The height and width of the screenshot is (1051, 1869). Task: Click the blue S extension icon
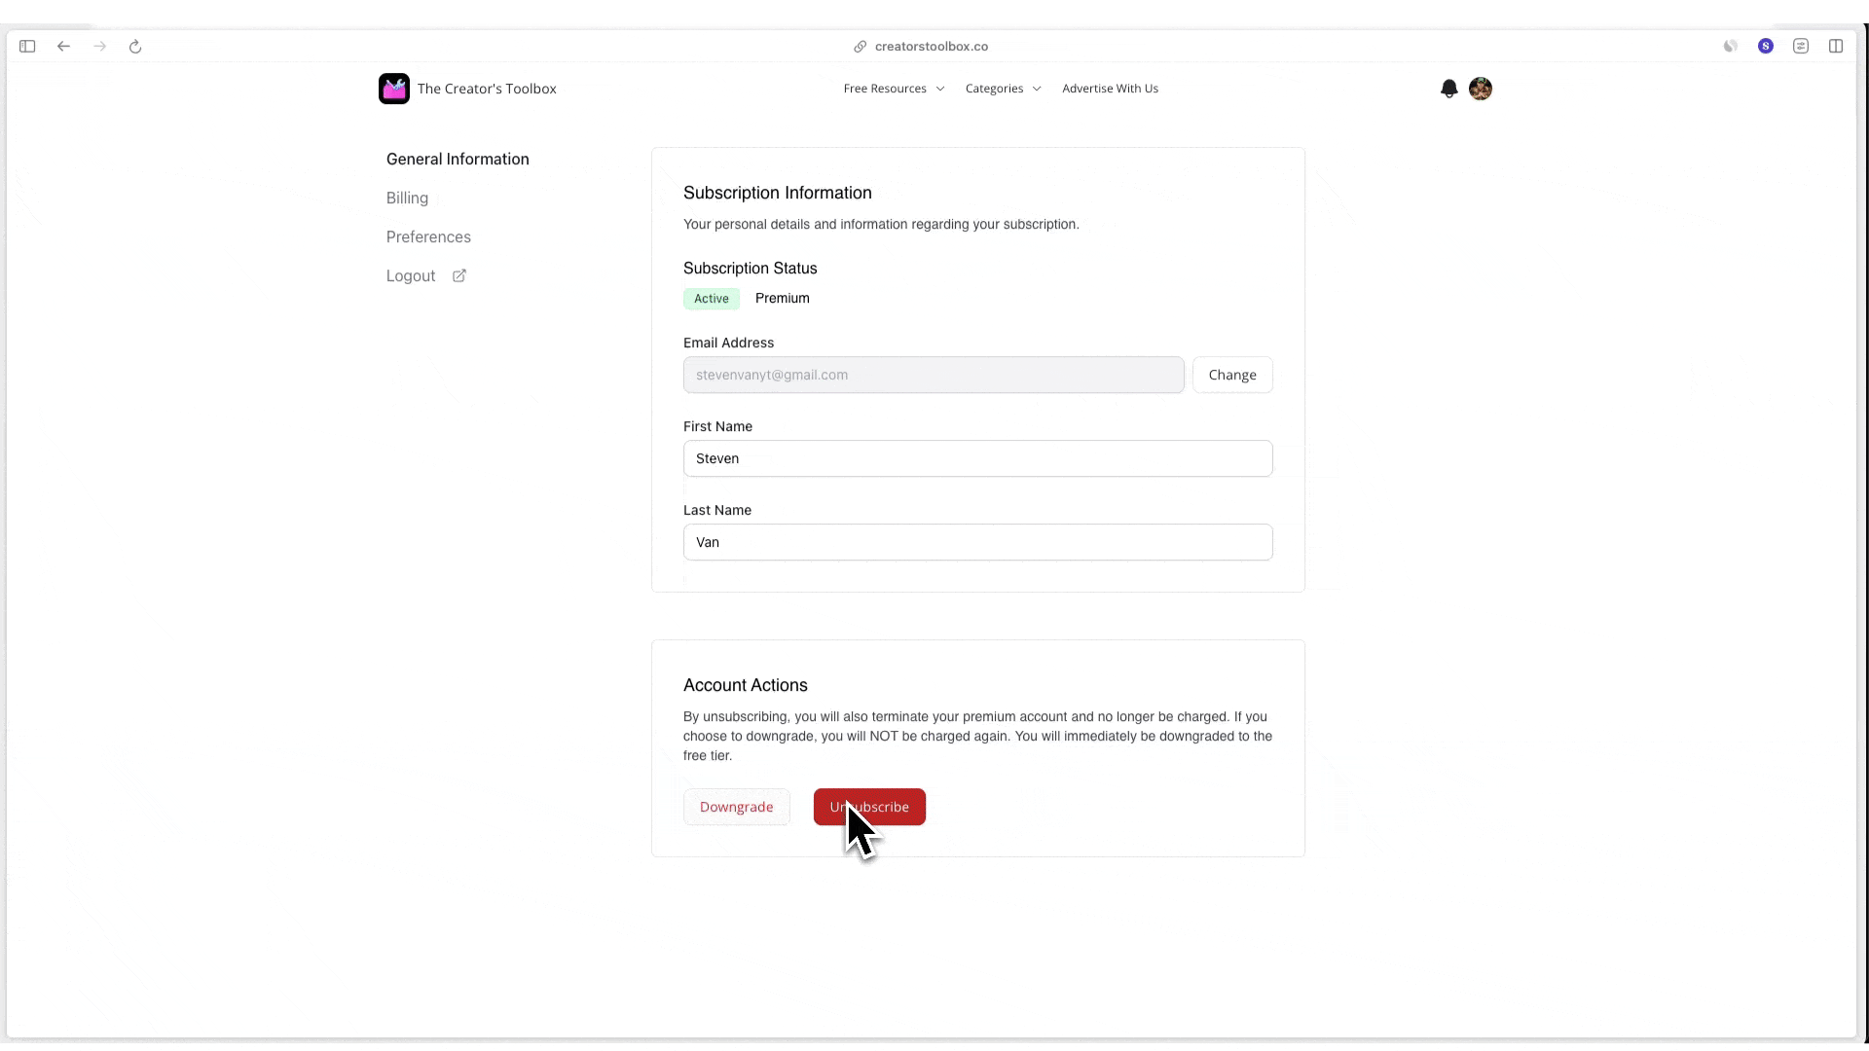tap(1765, 46)
